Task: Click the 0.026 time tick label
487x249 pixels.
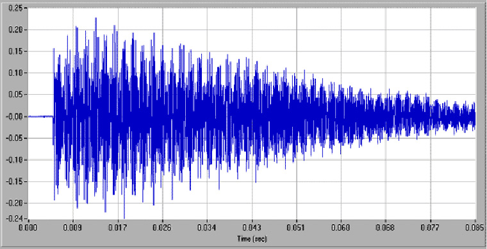Action: pyautogui.click(x=162, y=228)
